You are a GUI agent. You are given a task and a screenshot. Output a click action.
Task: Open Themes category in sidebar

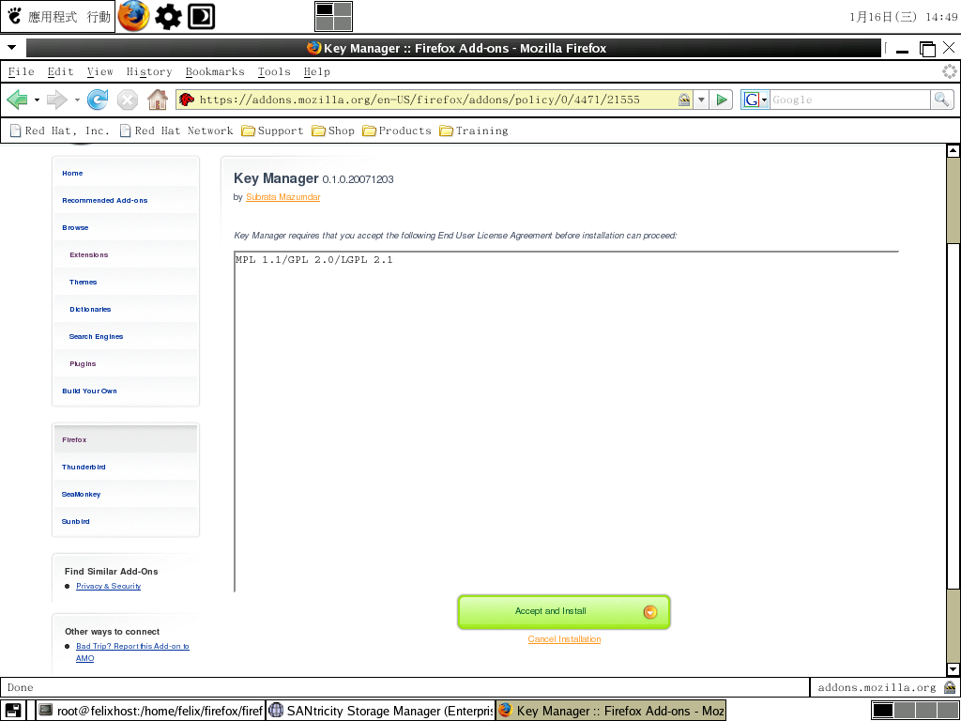point(83,282)
